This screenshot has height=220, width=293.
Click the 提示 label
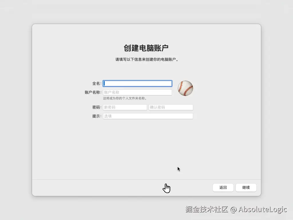point(97,116)
